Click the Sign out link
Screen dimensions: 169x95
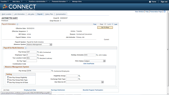click(164, 2)
